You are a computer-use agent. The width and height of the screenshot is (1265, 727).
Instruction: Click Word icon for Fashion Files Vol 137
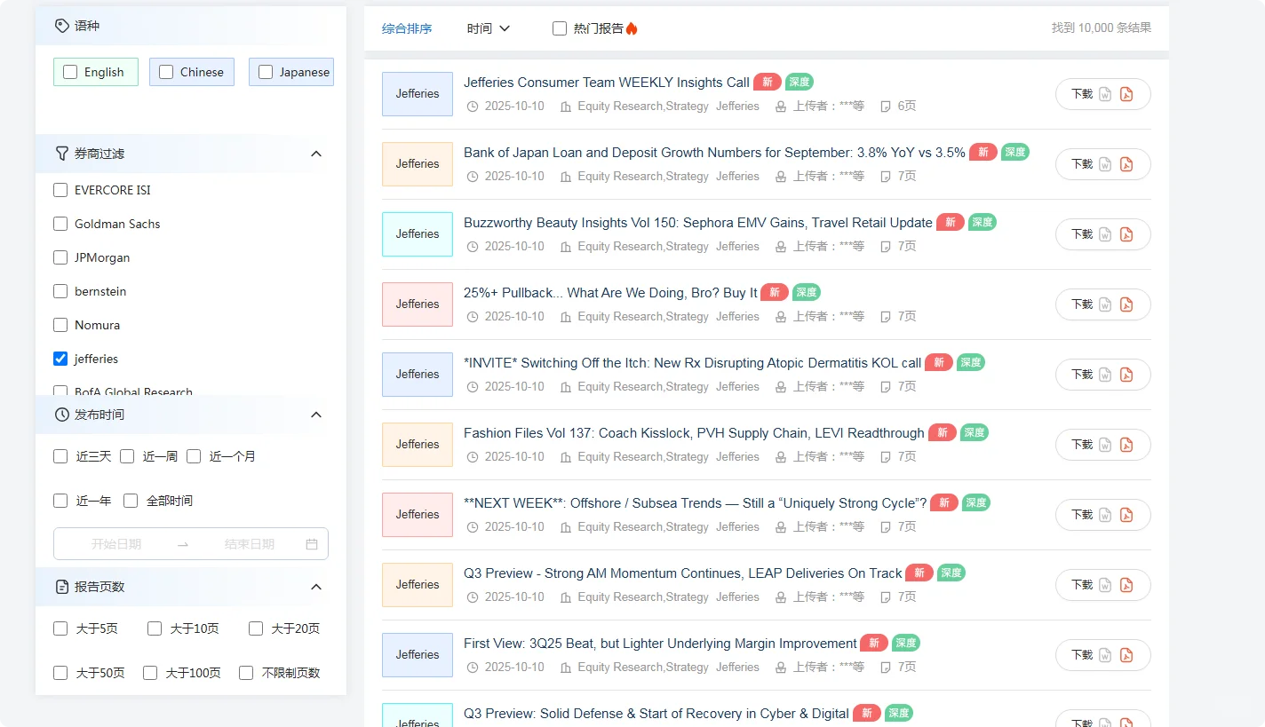pos(1105,445)
